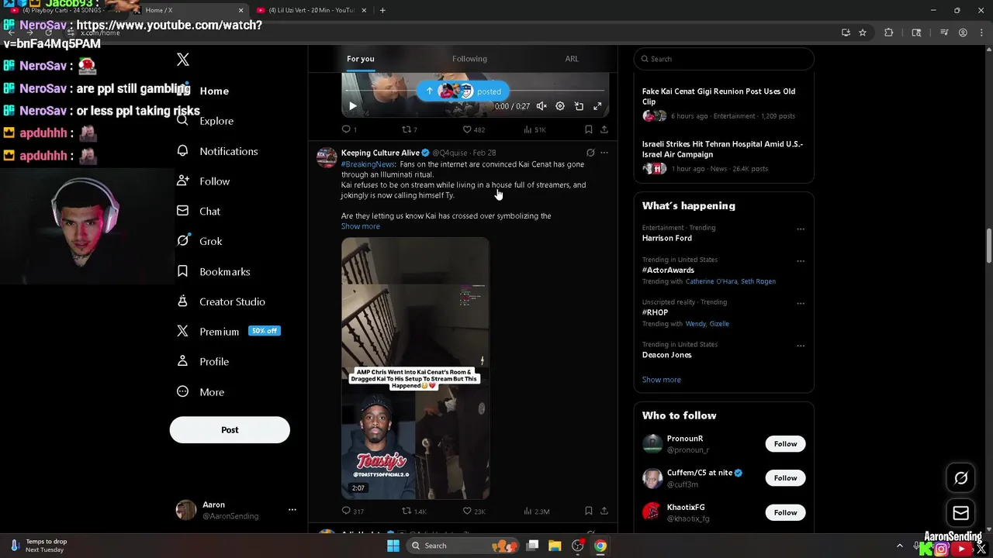Screen dimensions: 993x558
Task: Follow Cuffem/C5 at nite
Action: [x=785, y=478]
